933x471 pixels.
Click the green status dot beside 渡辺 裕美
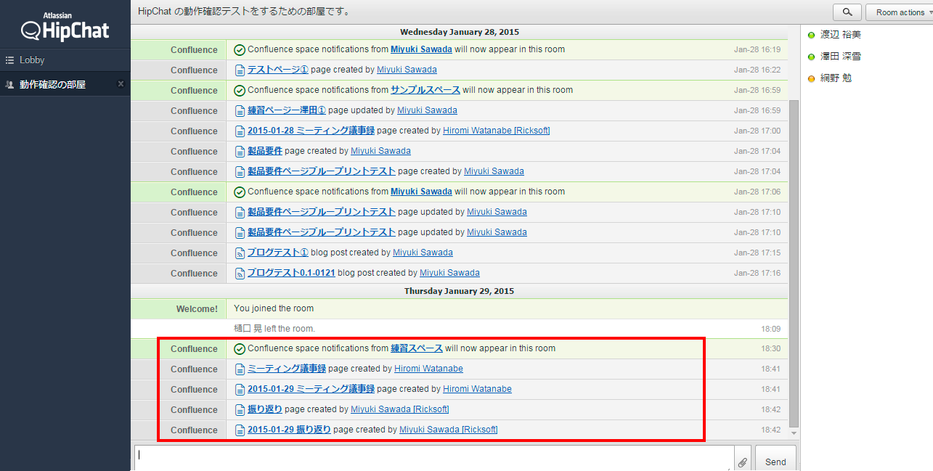811,35
